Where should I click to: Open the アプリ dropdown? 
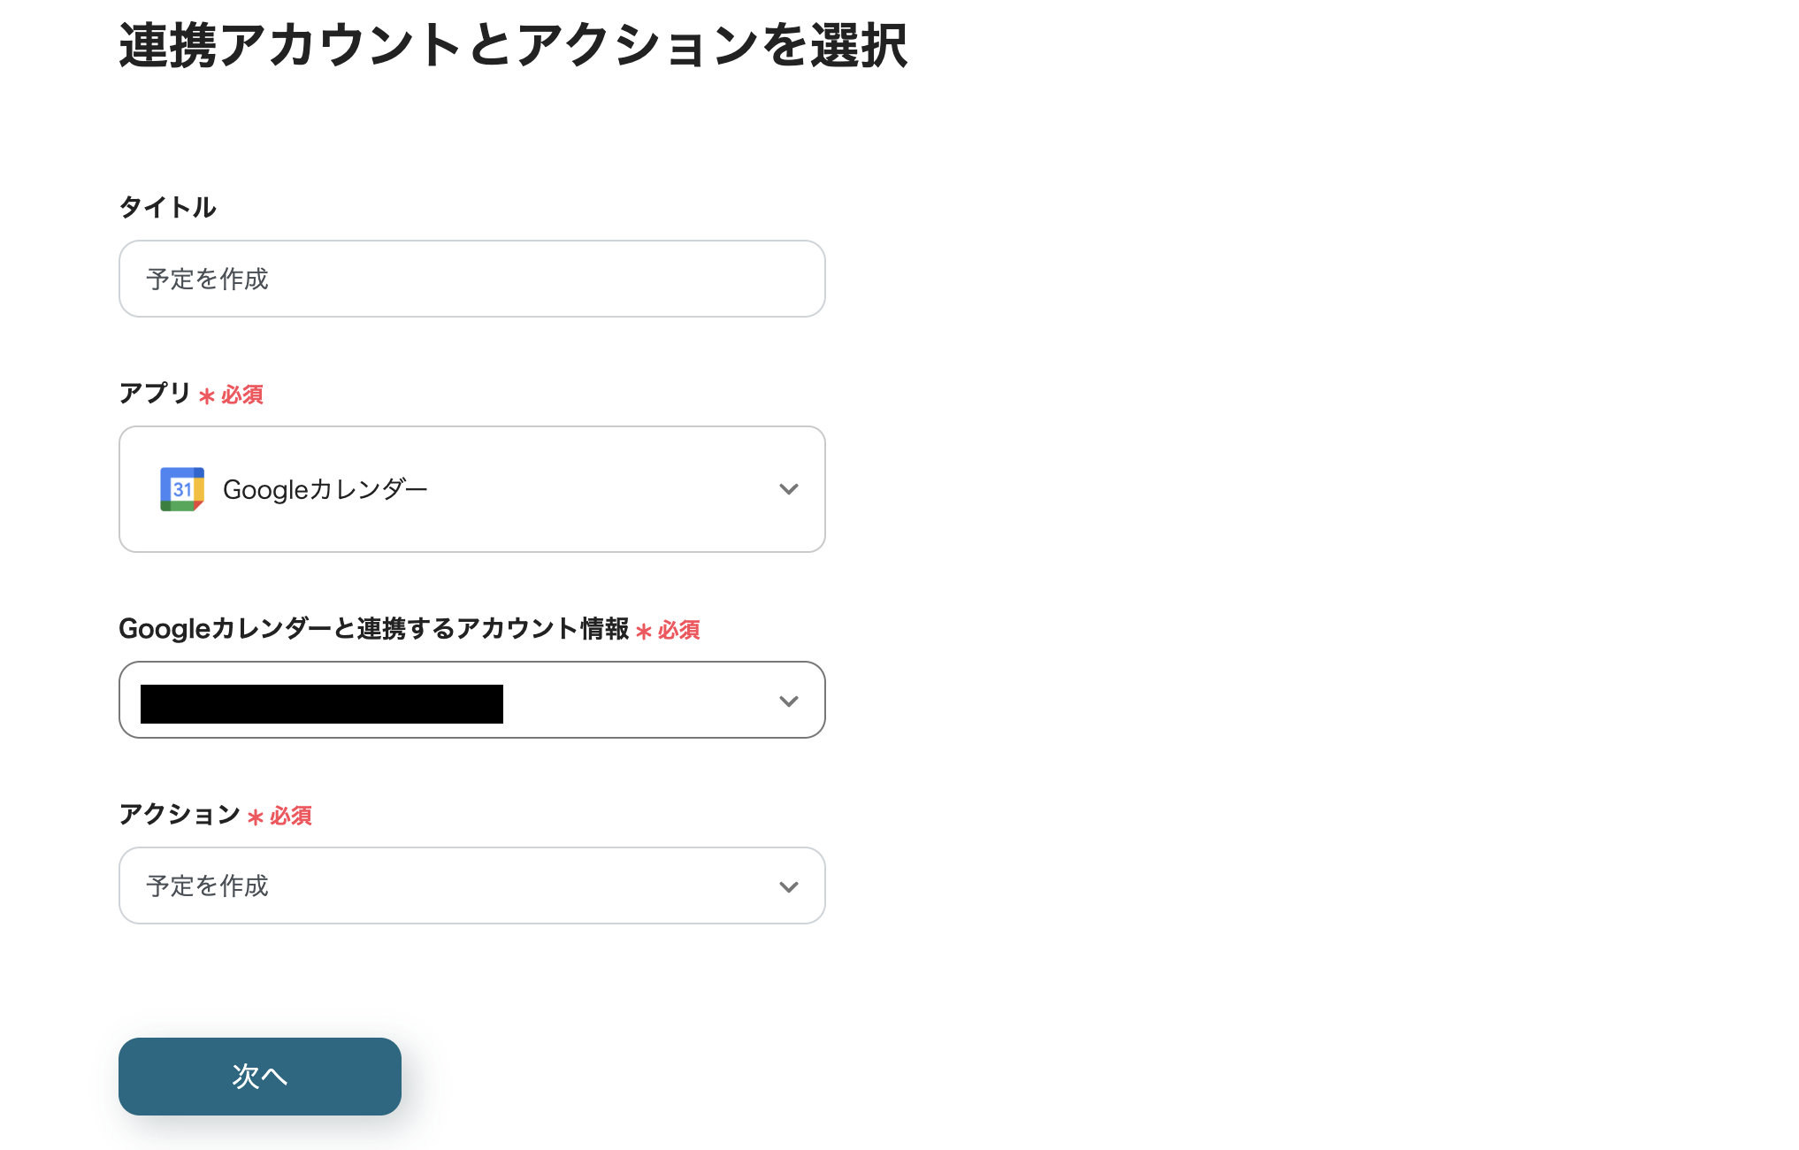[x=471, y=489]
